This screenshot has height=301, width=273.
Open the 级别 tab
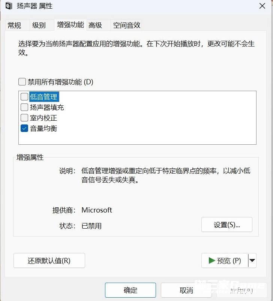pyautogui.click(x=39, y=25)
